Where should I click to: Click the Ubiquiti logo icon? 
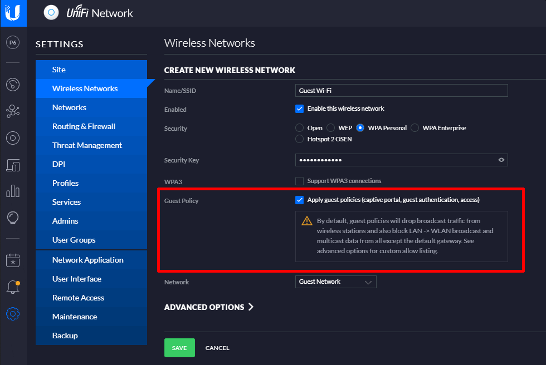click(13, 13)
